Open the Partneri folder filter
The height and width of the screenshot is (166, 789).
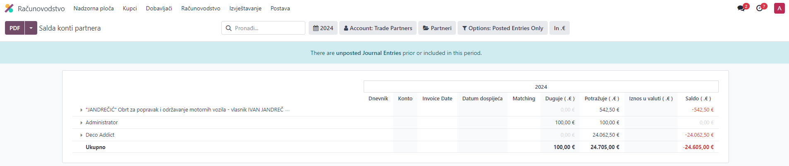coord(437,28)
